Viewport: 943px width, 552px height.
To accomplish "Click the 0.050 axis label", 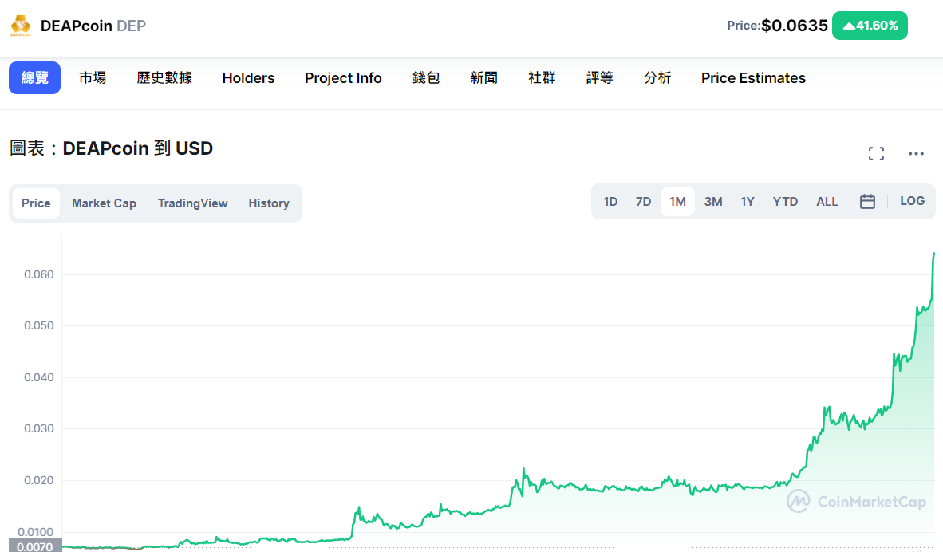I will pyautogui.click(x=39, y=325).
